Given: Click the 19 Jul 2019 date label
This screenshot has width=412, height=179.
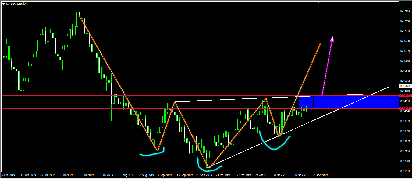Looking at the screenshot, I should [x=87, y=175].
